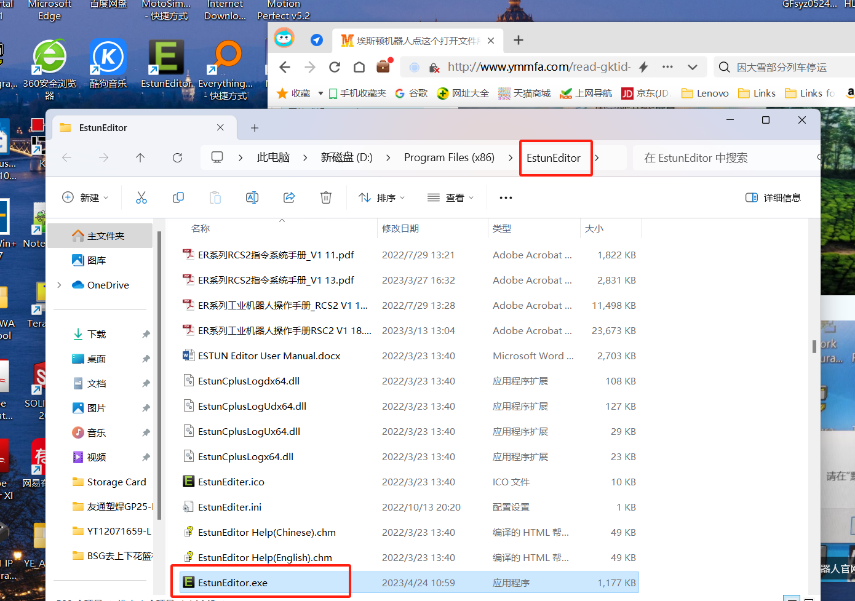Open the 查看 view dropdown
Image resolution: width=855 pixels, height=601 pixels.
451,197
